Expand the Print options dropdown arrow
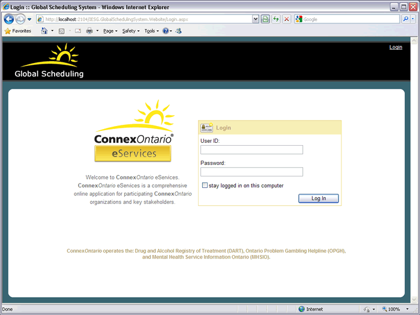The height and width of the screenshot is (315, 420). pos(97,31)
